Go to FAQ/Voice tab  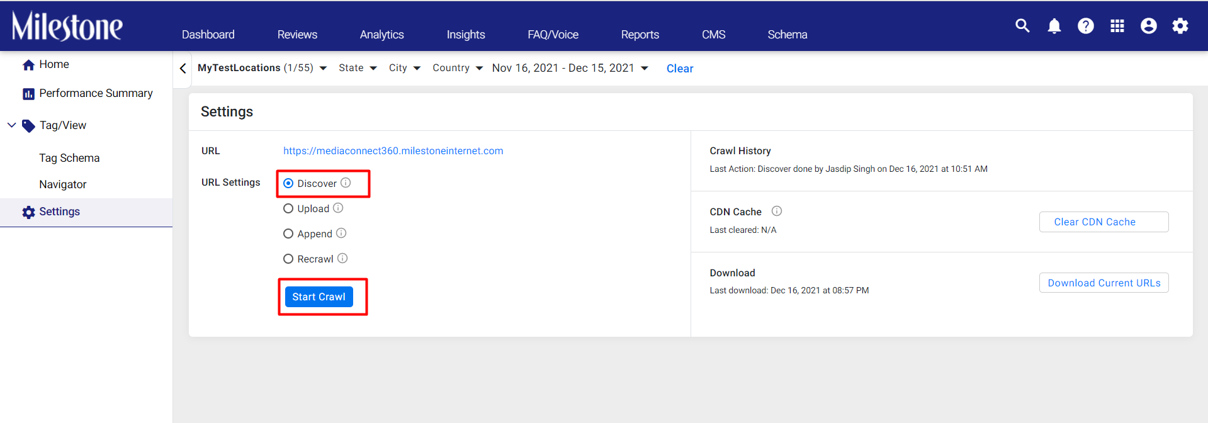[553, 35]
